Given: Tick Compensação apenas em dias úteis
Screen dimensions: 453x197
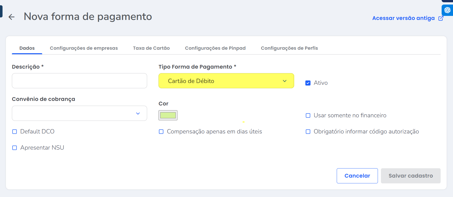Looking at the screenshot, I should pyautogui.click(x=161, y=132).
